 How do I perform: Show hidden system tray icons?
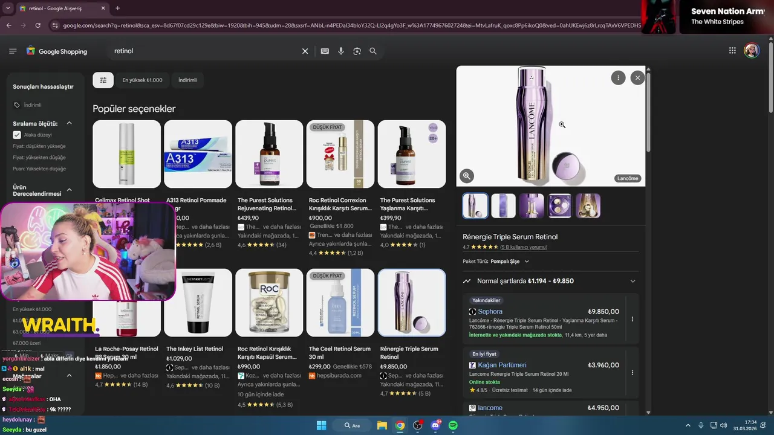coord(688,425)
